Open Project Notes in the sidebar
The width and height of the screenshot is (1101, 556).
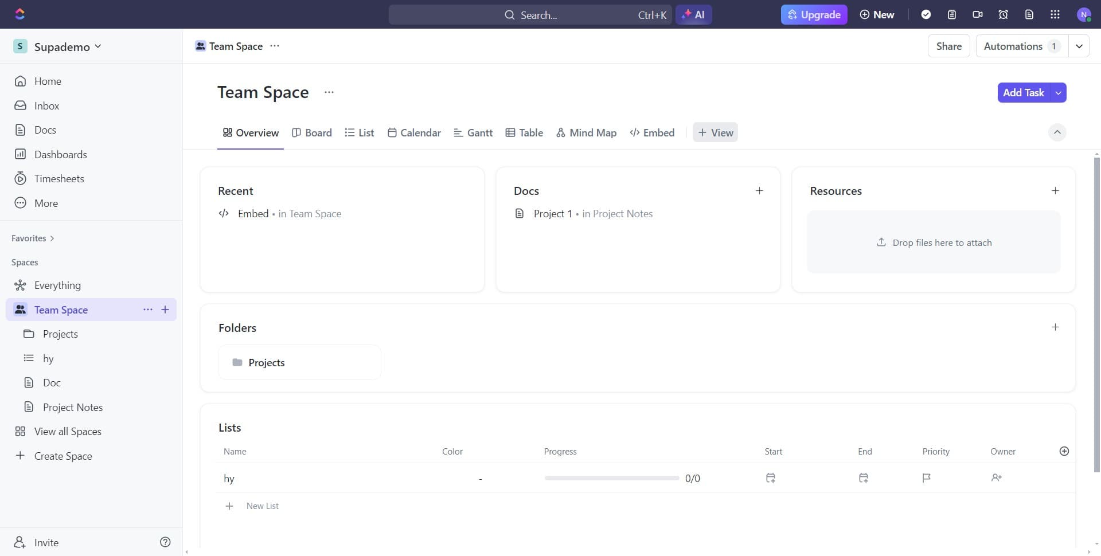pos(73,408)
